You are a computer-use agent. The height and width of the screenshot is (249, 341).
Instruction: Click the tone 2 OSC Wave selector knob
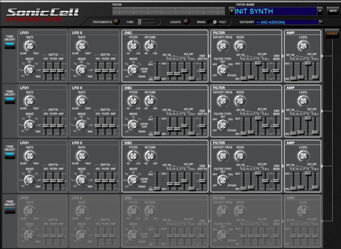tap(133, 125)
